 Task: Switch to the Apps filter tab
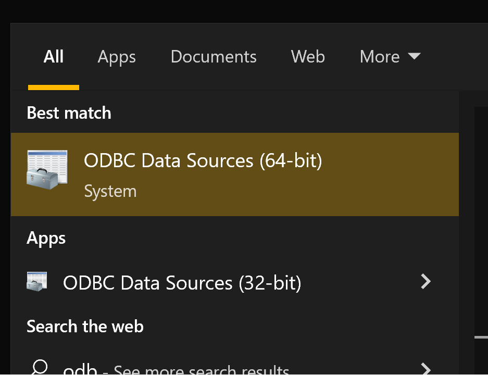117,56
